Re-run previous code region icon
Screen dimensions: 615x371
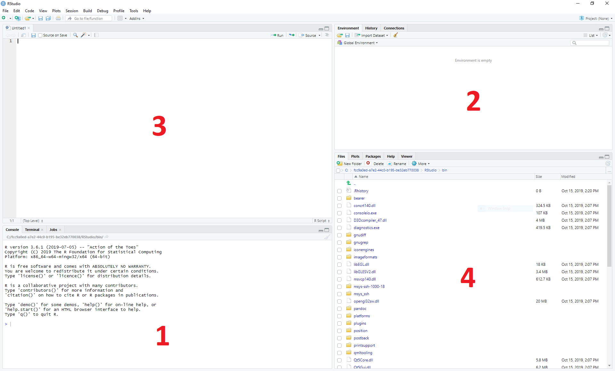click(292, 35)
